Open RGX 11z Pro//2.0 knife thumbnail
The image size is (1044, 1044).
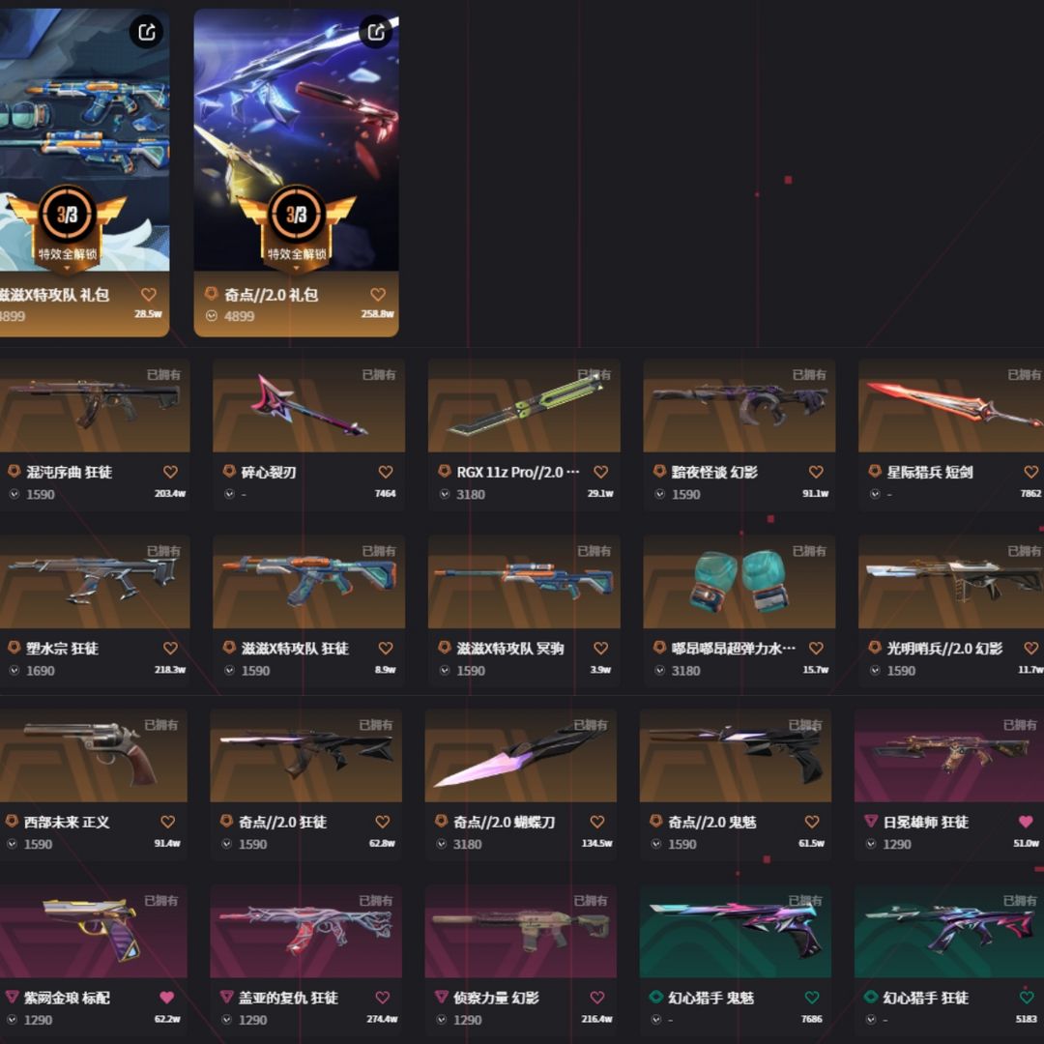point(524,405)
